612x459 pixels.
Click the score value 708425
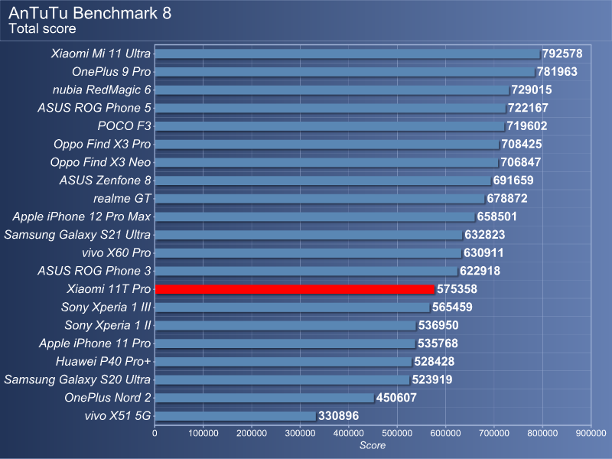pyautogui.click(x=522, y=144)
